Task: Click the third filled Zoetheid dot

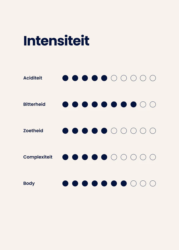Action: (x=85, y=131)
